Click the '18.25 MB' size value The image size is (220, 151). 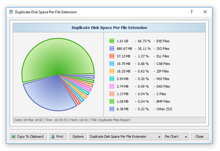(x=123, y=71)
